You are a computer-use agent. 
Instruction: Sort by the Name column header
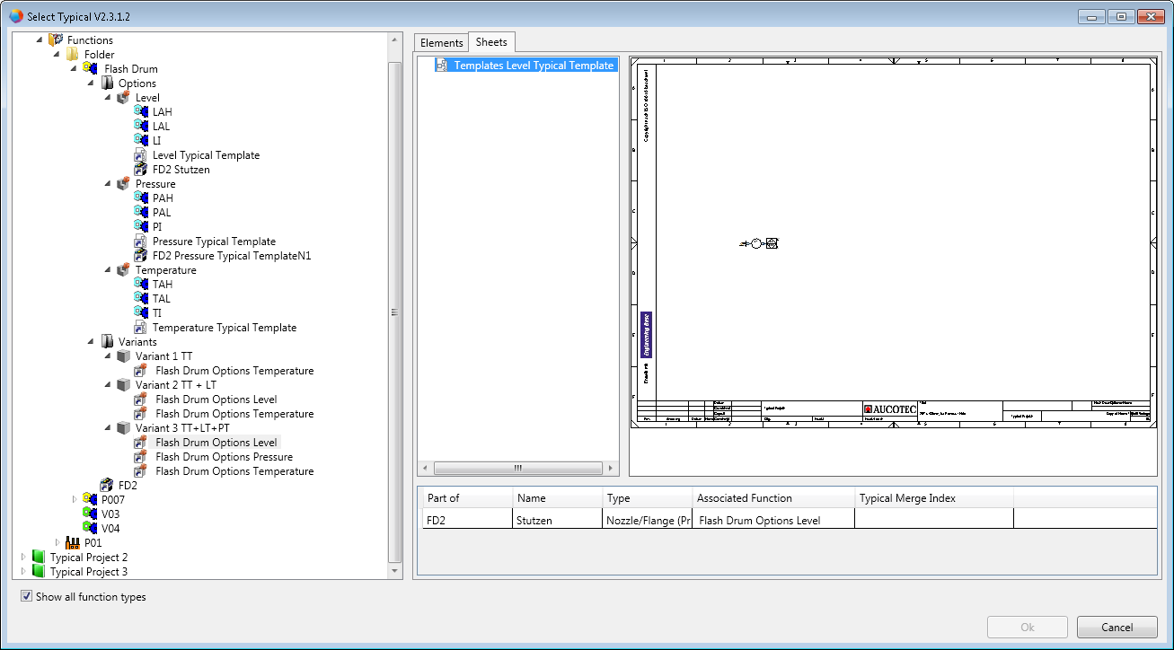tap(557, 498)
